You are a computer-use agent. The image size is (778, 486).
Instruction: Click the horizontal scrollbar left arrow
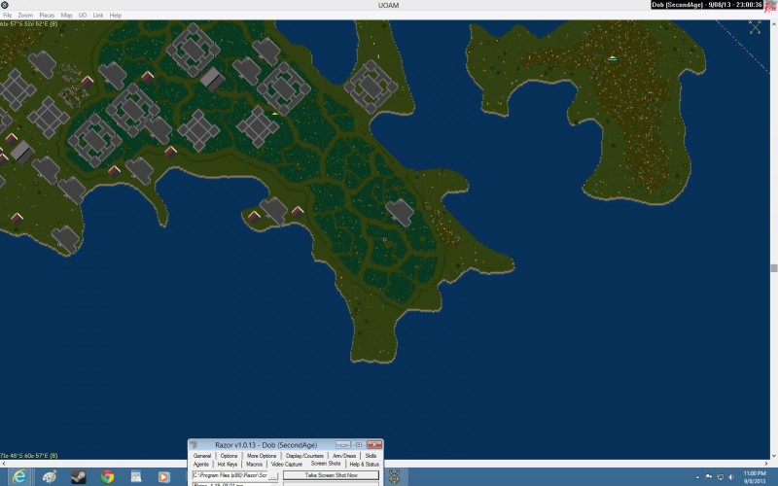4,464
